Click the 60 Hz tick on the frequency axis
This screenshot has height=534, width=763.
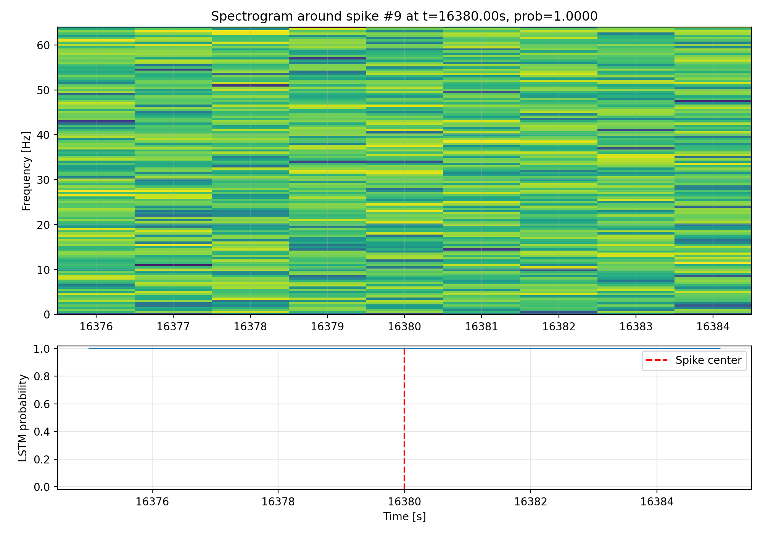tap(43, 45)
